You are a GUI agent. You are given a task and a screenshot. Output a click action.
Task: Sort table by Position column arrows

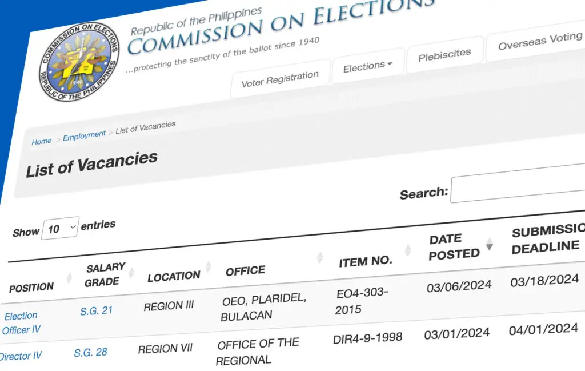tap(69, 278)
